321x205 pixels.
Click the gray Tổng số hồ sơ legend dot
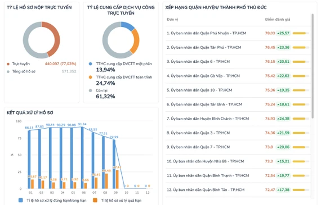8,71
